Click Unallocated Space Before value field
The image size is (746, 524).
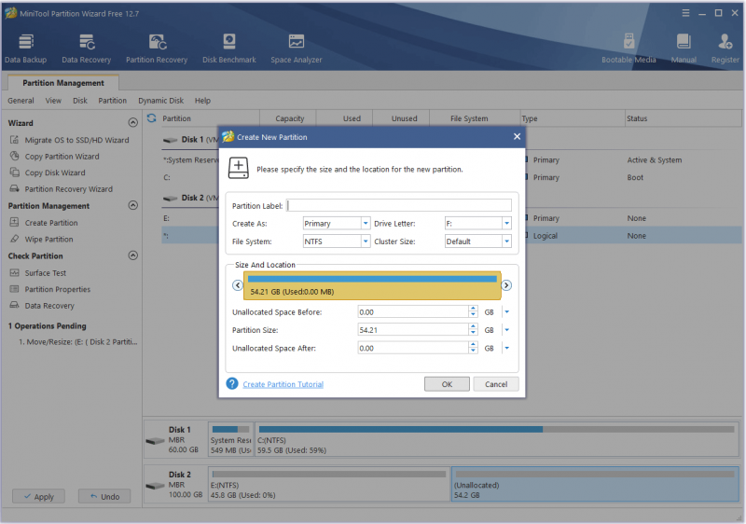tap(413, 312)
